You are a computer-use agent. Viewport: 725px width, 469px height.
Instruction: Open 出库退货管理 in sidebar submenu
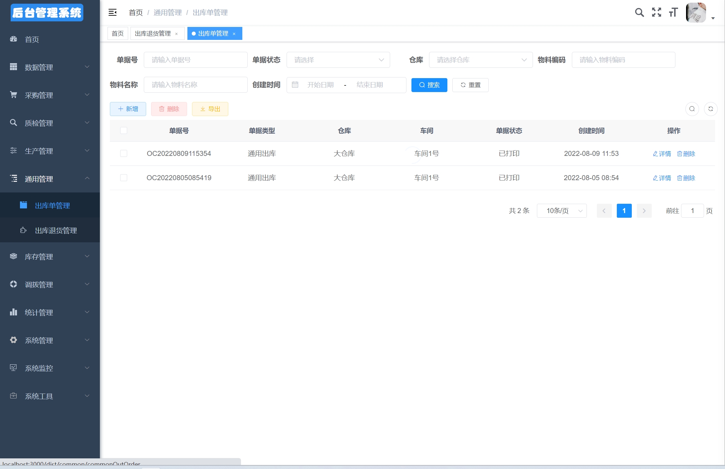pos(56,230)
